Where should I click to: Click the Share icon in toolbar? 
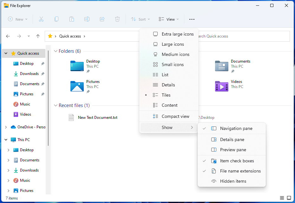tap(102, 19)
